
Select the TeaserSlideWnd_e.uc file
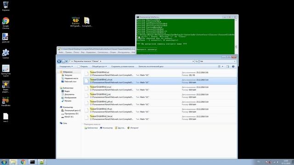[x=160, y=88]
